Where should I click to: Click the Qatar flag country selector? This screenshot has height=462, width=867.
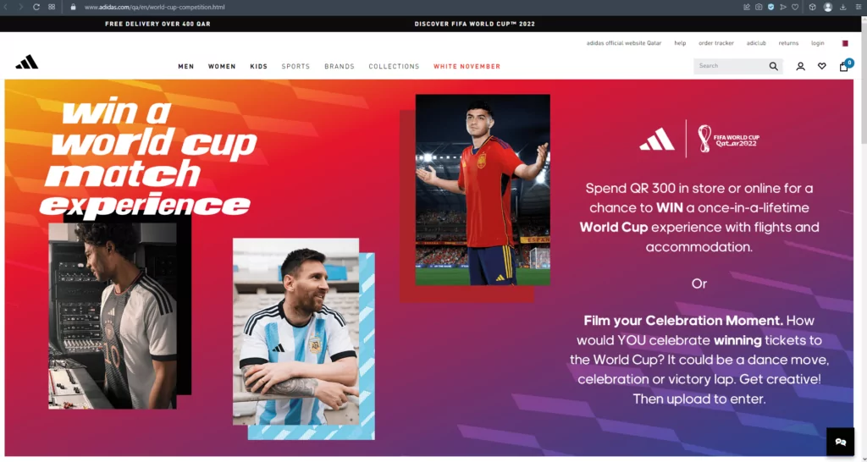click(x=845, y=43)
